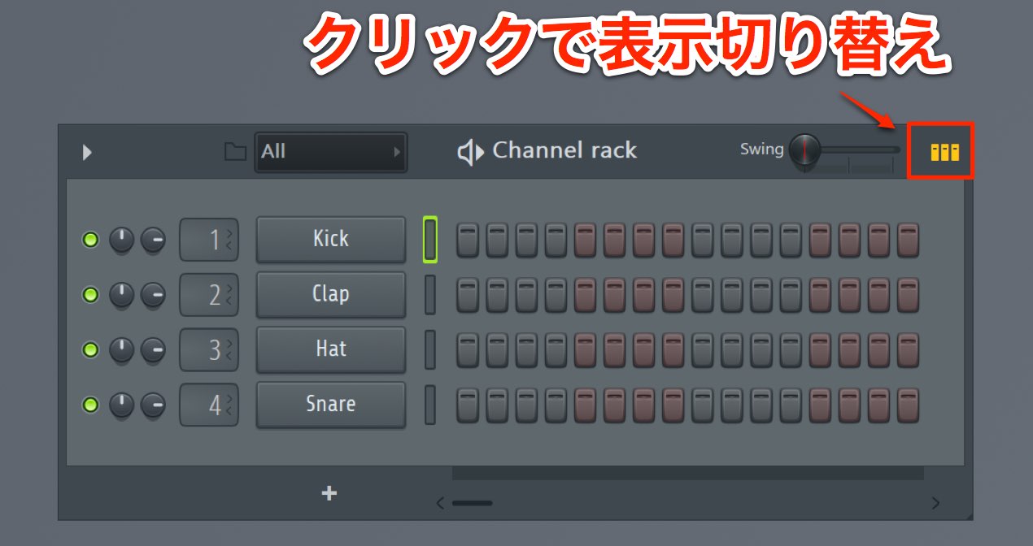Enable the first step of Hat row
1033x546 pixels.
(468, 351)
